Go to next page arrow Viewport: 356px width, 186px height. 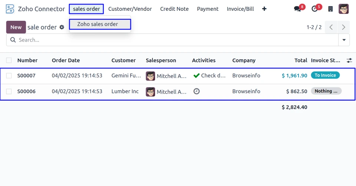coord(343,27)
